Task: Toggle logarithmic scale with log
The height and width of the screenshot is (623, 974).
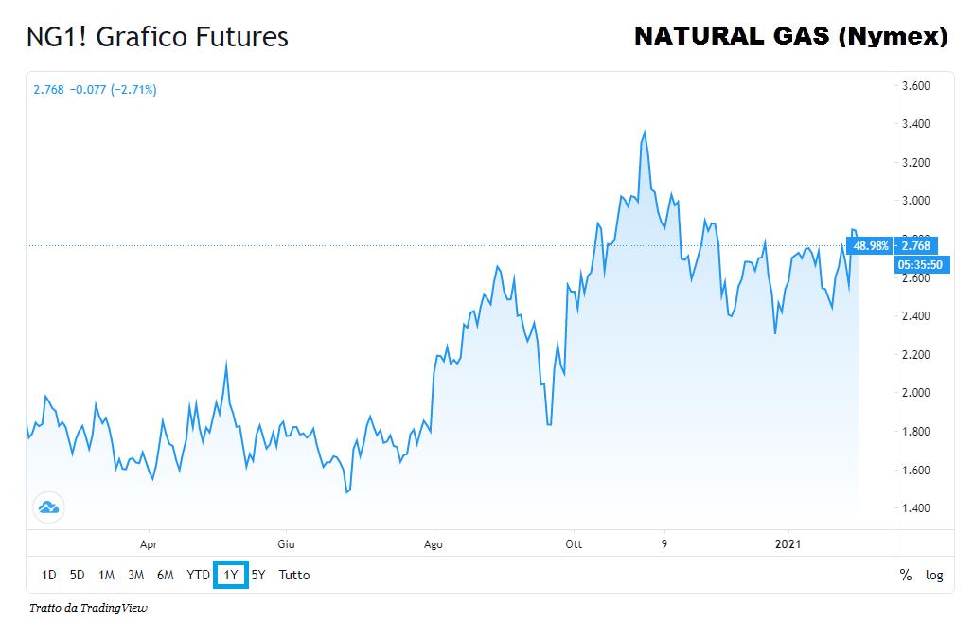Action: click(933, 575)
